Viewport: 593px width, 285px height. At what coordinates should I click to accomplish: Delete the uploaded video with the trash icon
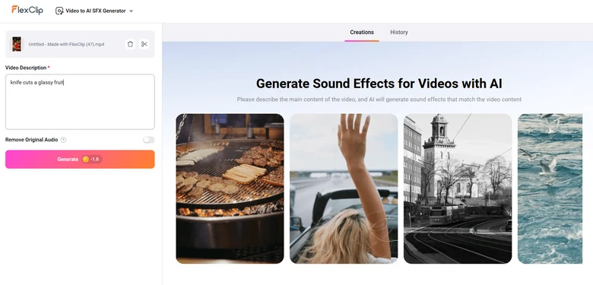click(x=131, y=44)
